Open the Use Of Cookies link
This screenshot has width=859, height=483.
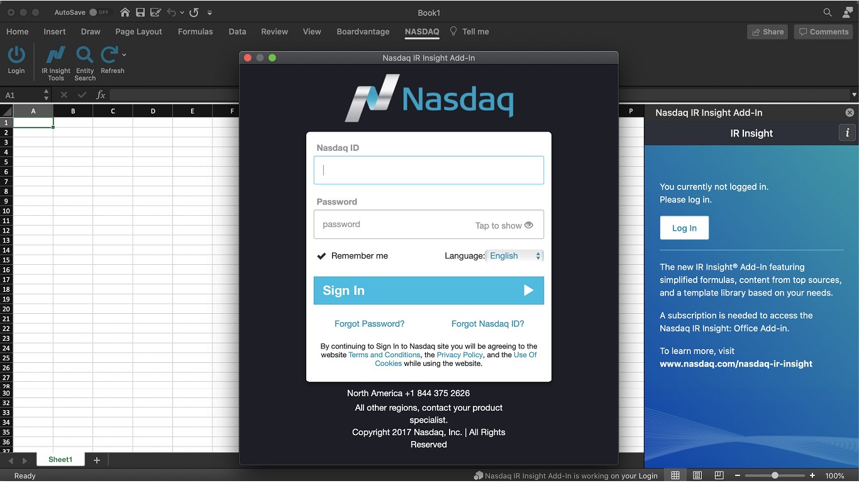click(x=525, y=355)
